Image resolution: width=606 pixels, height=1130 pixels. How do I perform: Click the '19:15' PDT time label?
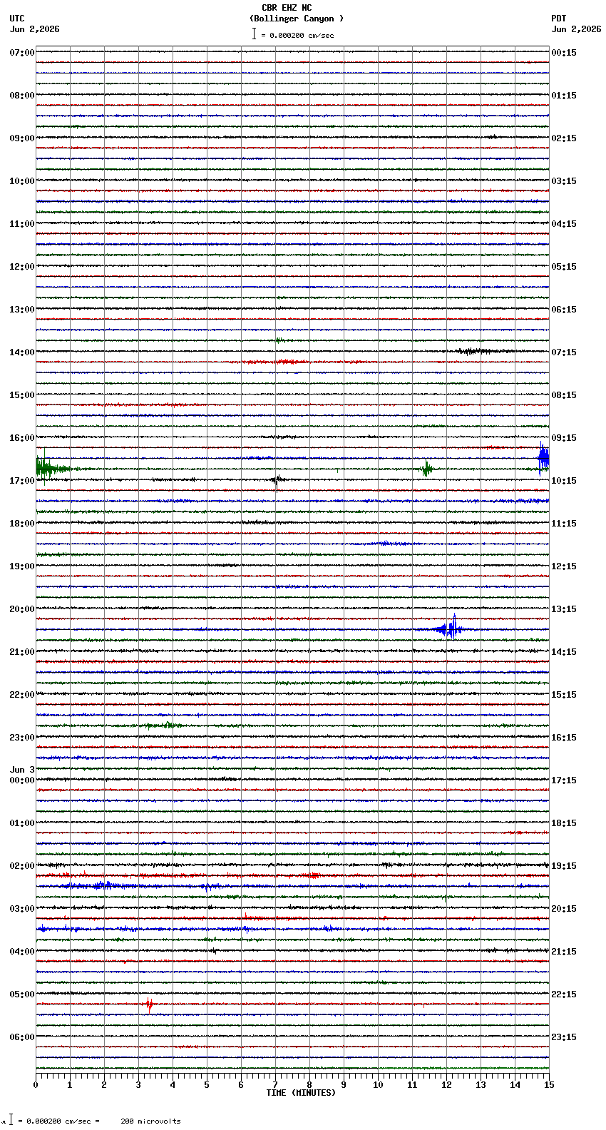564,866
